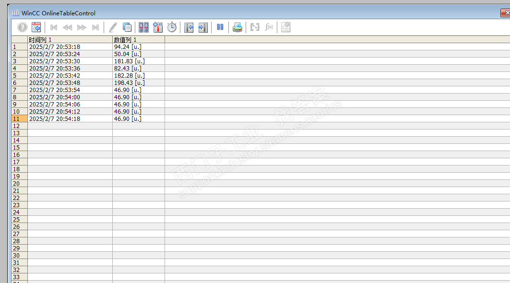Image resolution: width=510 pixels, height=283 pixels.
Task: Open the select time range clock icon
Action: [172, 27]
